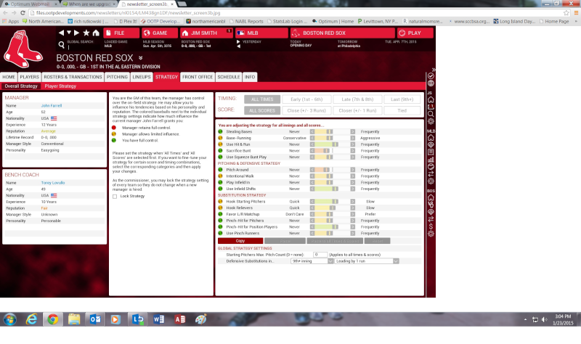Switch to the PLAYERS tab
This screenshot has height=344, width=581.
click(29, 77)
